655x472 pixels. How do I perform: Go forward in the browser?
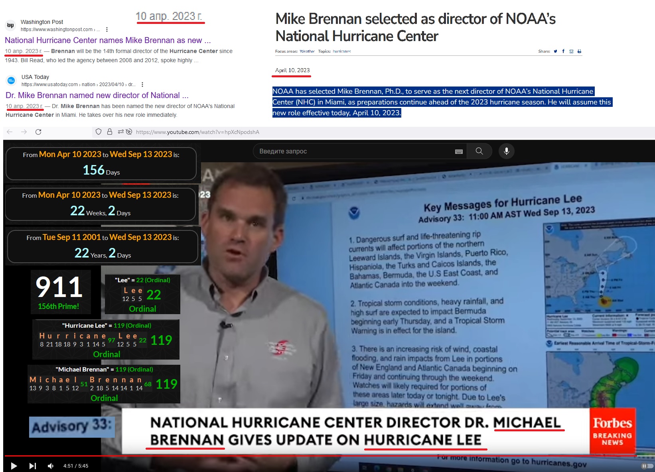click(24, 132)
